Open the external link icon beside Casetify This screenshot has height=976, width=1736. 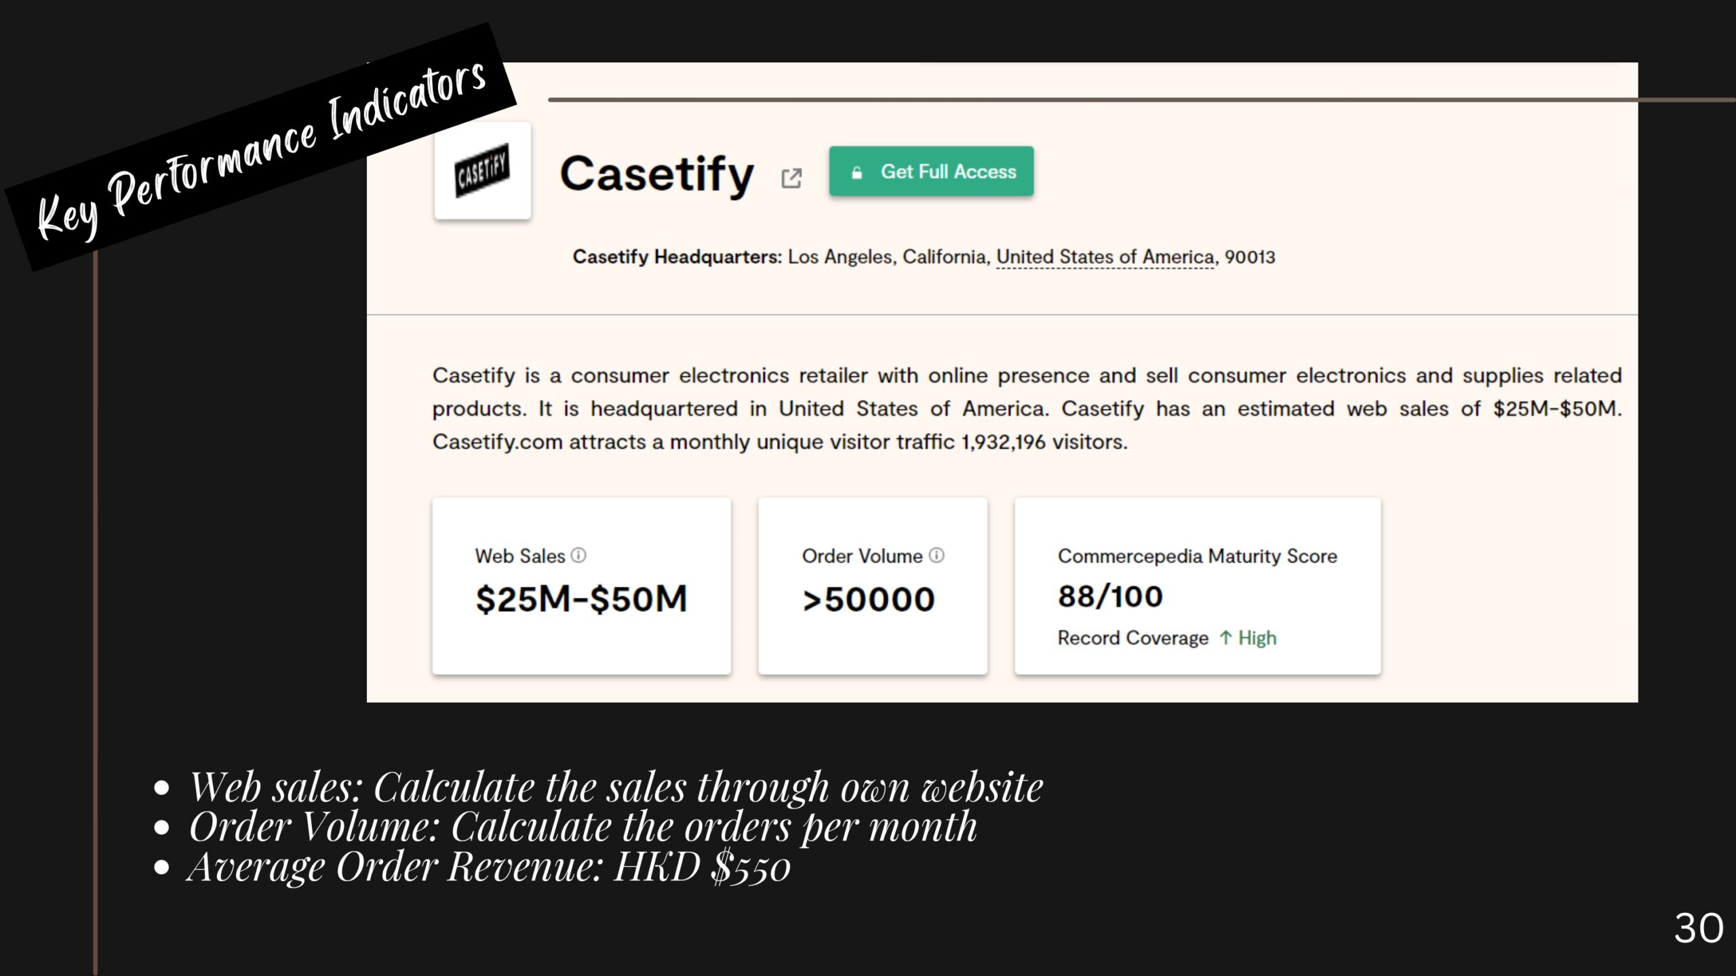(x=791, y=178)
